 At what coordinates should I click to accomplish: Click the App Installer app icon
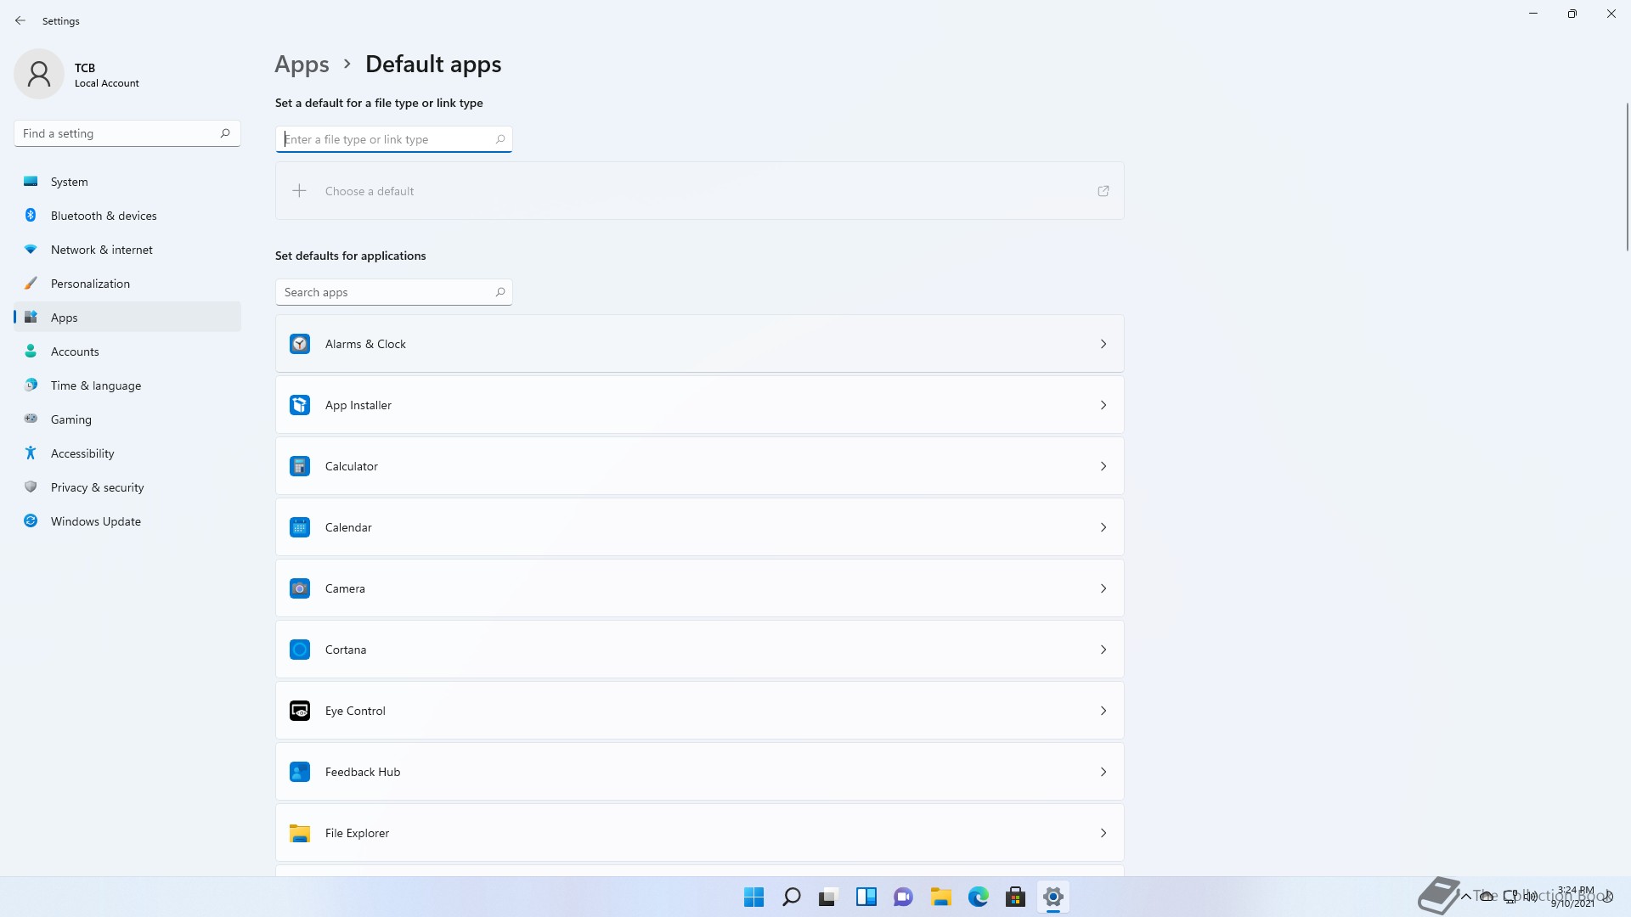[x=300, y=405]
